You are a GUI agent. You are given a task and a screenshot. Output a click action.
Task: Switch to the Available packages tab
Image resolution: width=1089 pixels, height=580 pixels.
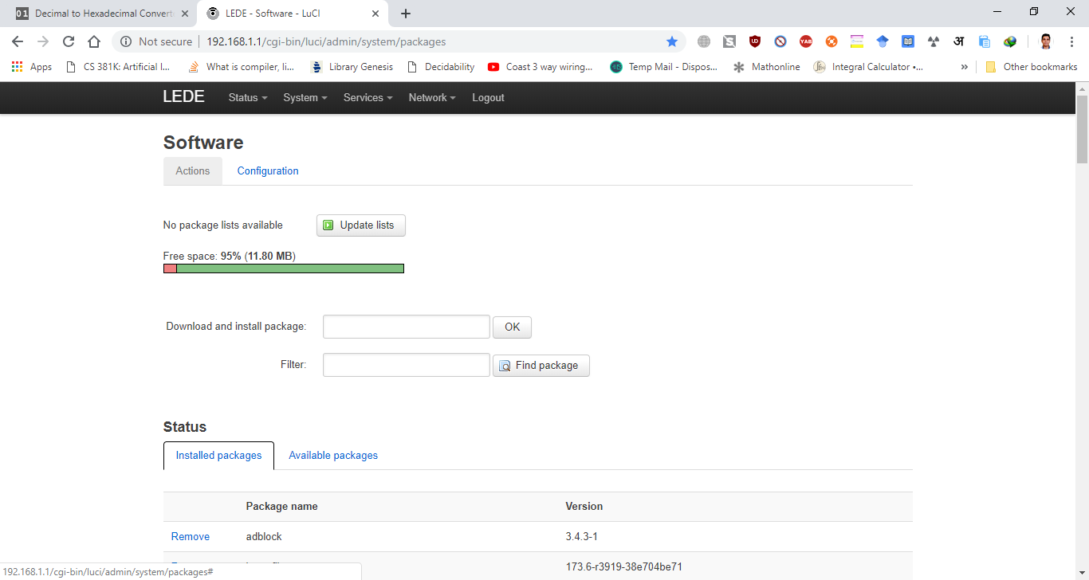[x=333, y=455]
